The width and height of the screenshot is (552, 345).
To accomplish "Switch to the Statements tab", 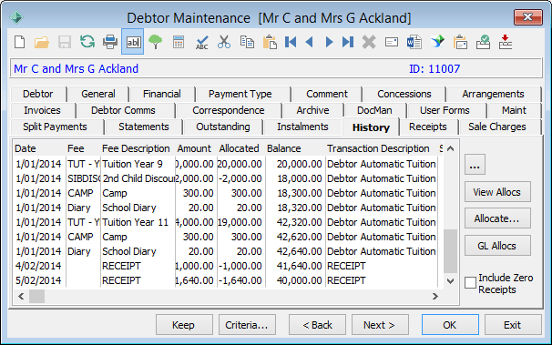I will (144, 127).
